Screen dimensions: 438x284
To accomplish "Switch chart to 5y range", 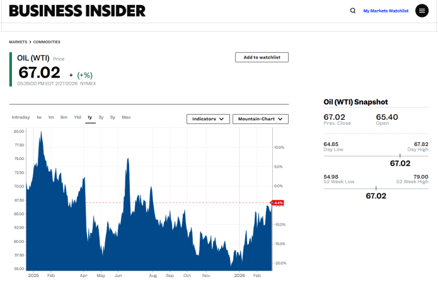I will 112,117.
